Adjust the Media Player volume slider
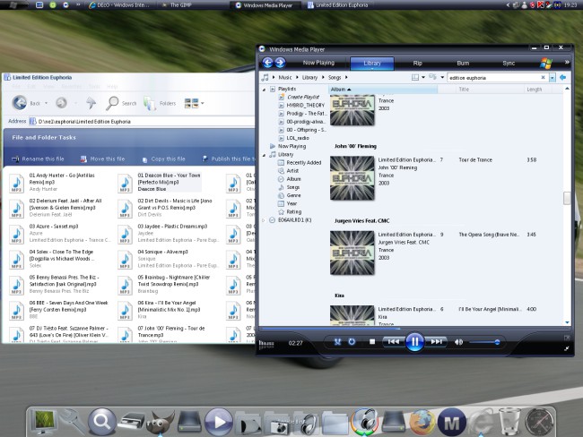 point(484,342)
